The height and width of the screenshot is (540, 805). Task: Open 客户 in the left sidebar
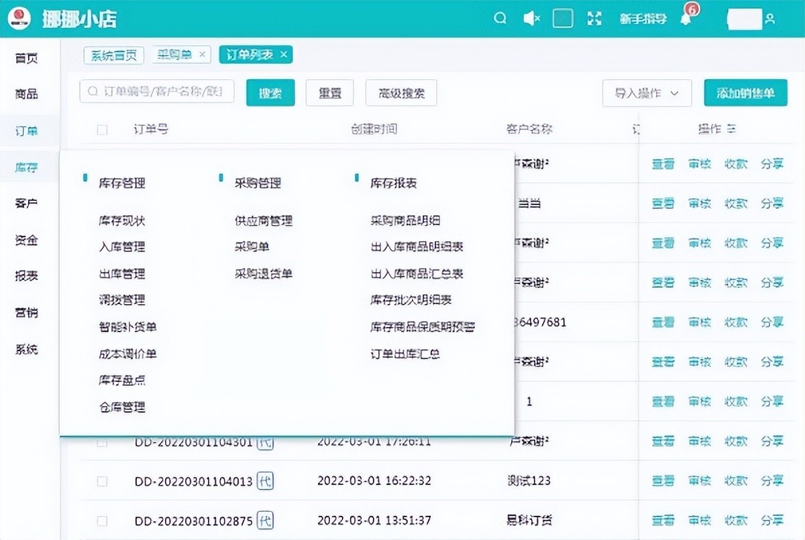tap(26, 203)
